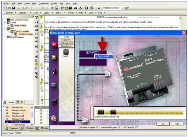The width and height of the screenshot is (188, 137).
Task: Switch to the HMI tab below project tree
Action: click(x=20, y=102)
